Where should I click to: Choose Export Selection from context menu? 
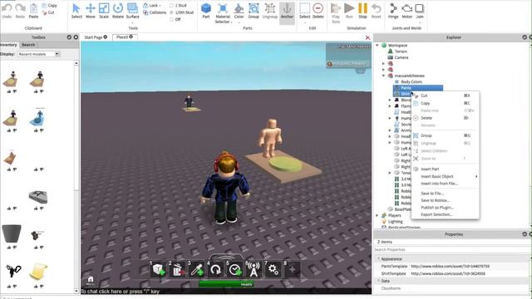point(446,214)
